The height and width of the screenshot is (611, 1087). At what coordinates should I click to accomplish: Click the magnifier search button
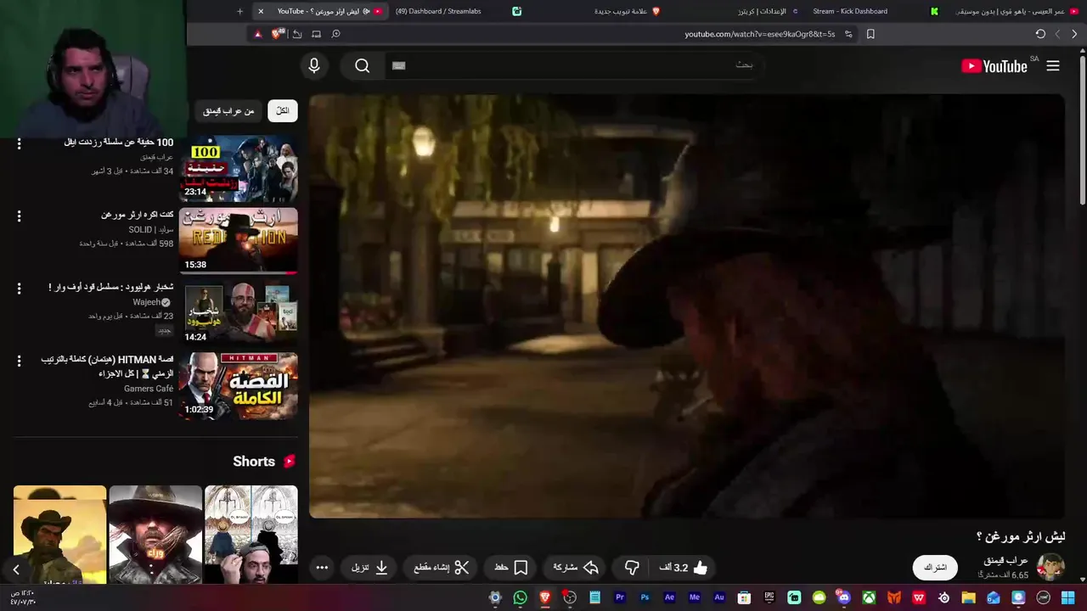click(x=363, y=65)
